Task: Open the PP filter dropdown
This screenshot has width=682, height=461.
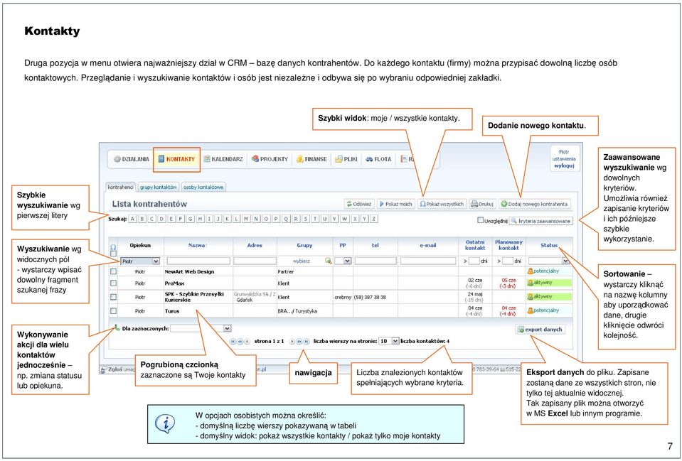Action: click(343, 261)
